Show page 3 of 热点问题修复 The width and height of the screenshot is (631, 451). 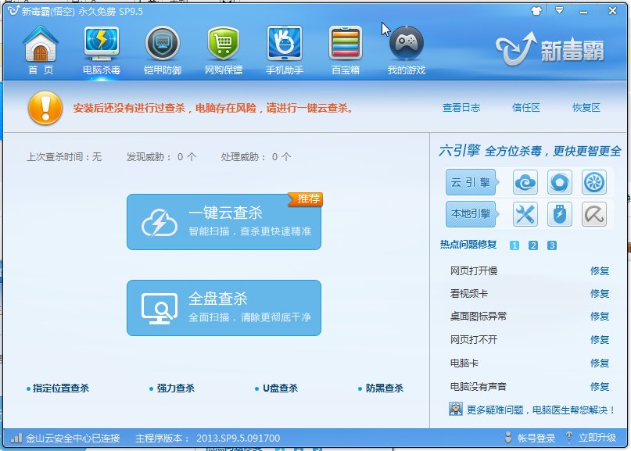point(552,245)
